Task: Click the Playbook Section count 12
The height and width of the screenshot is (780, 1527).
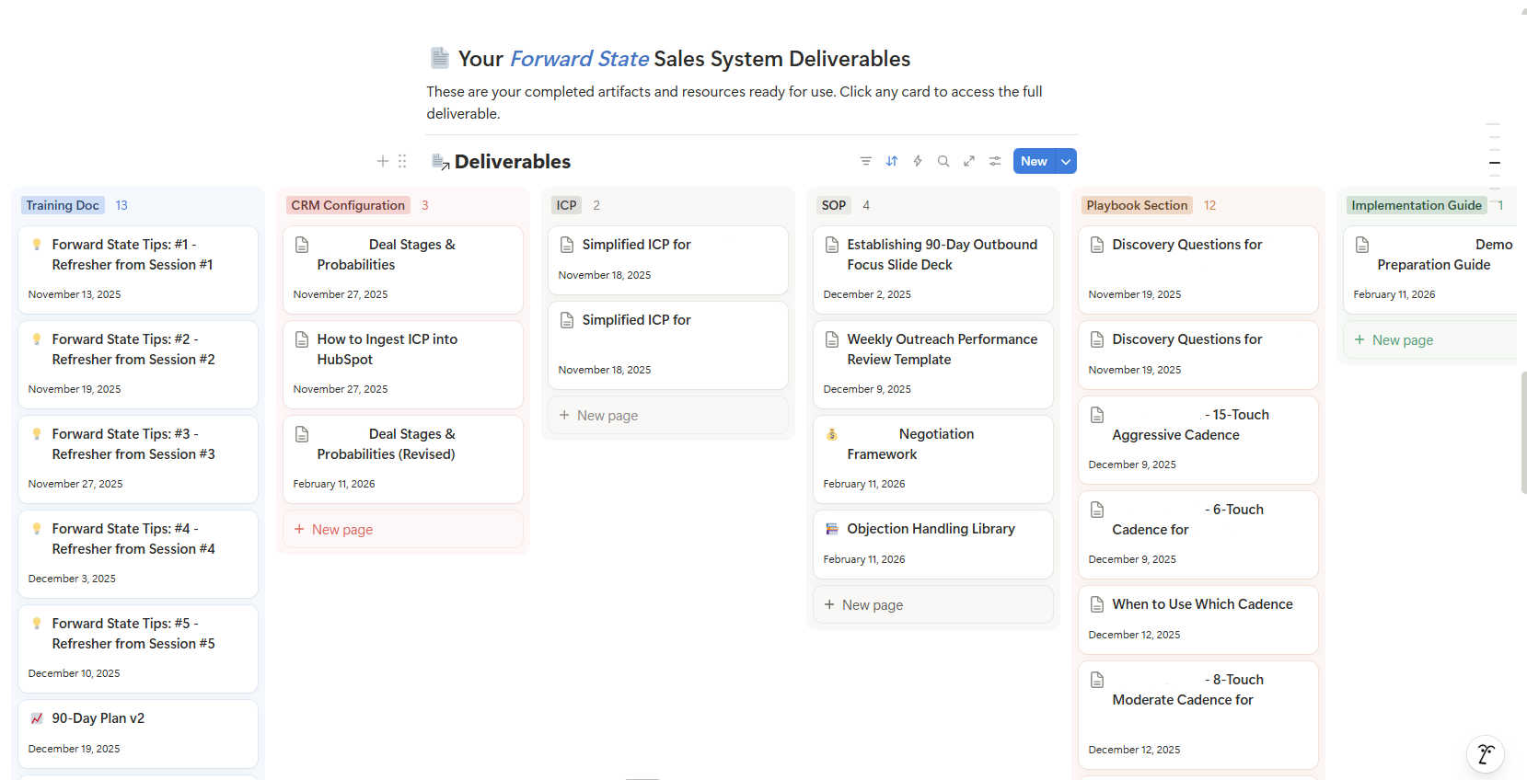Action: pyautogui.click(x=1210, y=205)
